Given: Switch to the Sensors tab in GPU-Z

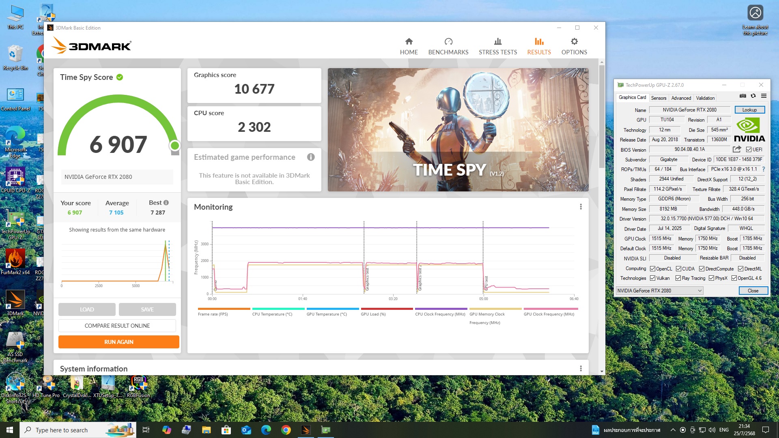Looking at the screenshot, I should coord(658,98).
